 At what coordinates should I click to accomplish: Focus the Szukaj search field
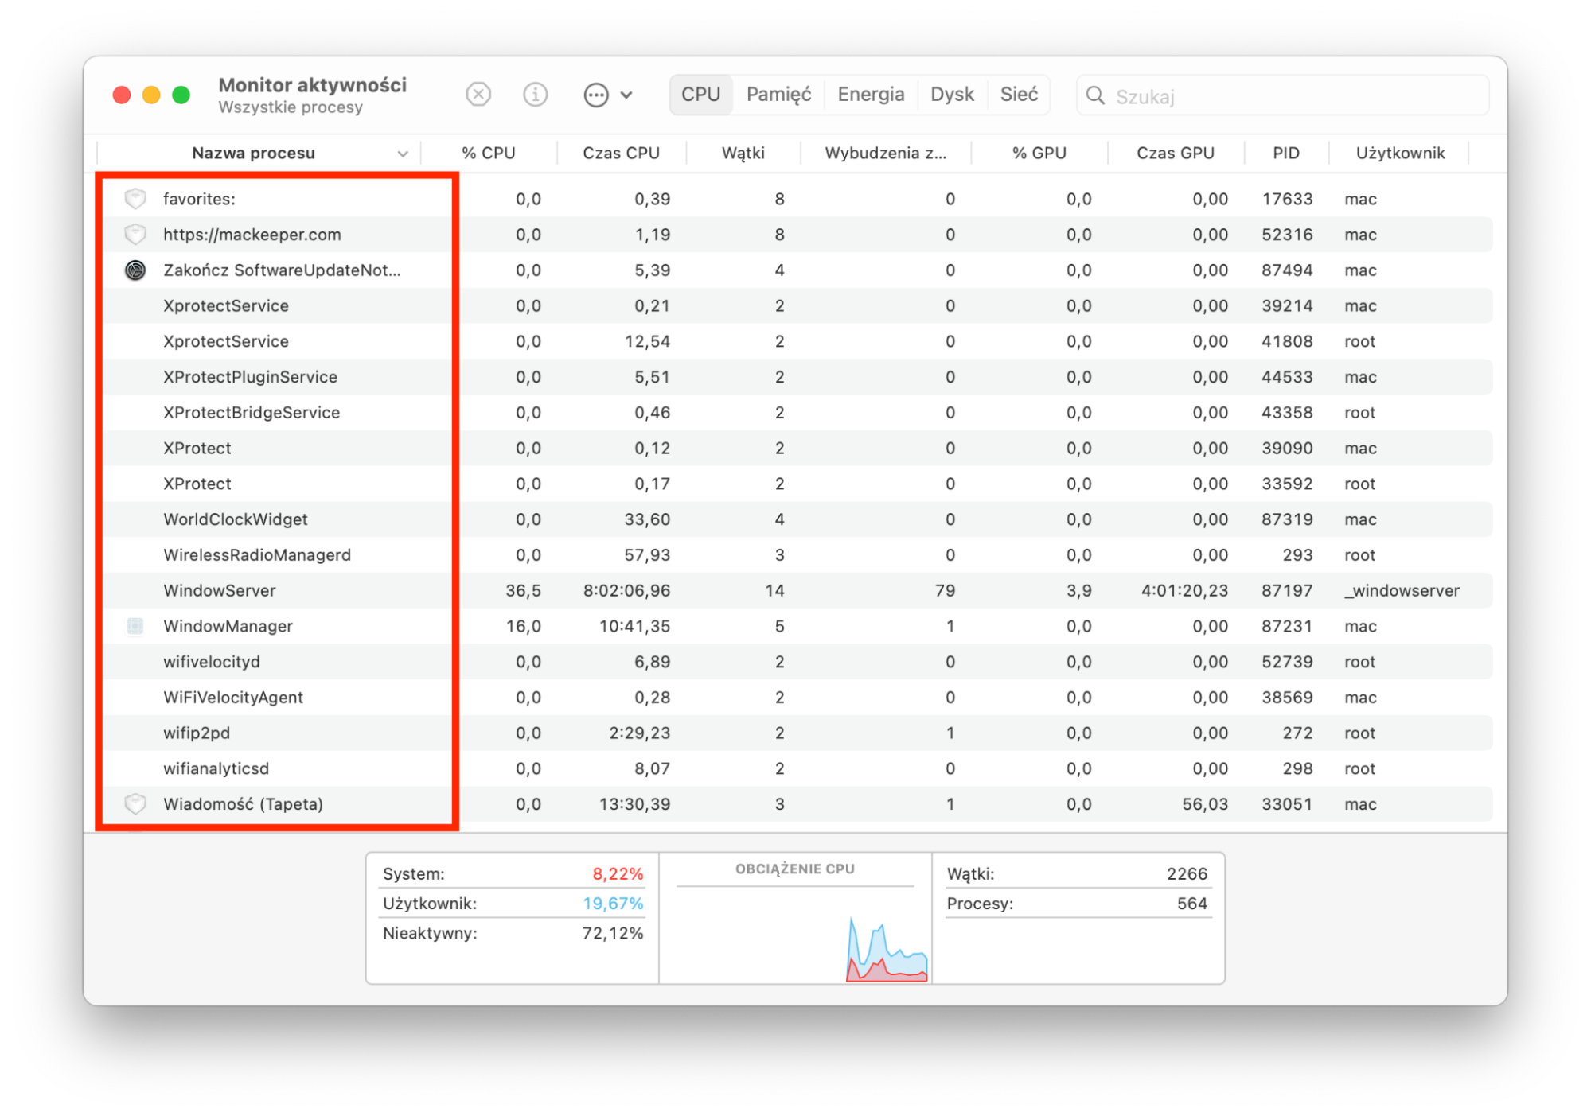tap(1282, 96)
